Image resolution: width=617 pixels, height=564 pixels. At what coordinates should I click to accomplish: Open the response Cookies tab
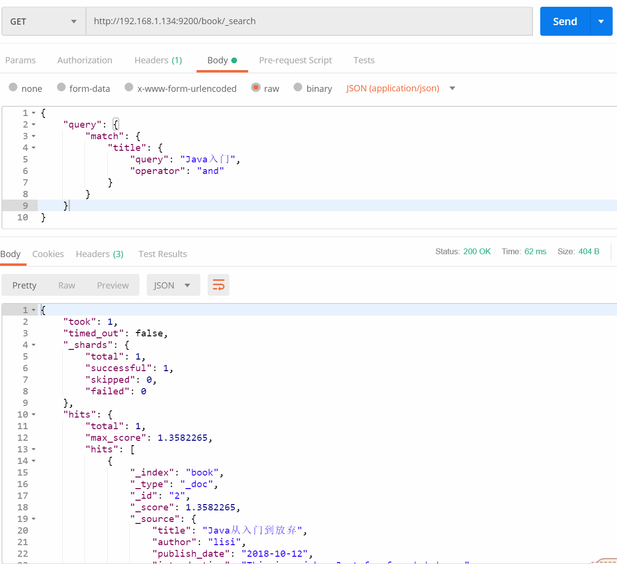pyautogui.click(x=48, y=254)
